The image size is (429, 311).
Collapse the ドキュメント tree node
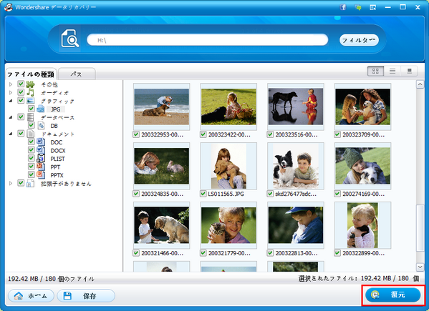click(x=11, y=134)
